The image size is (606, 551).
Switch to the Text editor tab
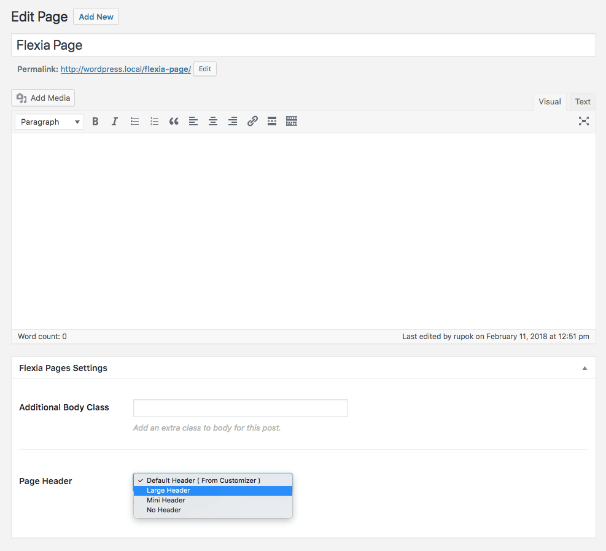point(583,102)
